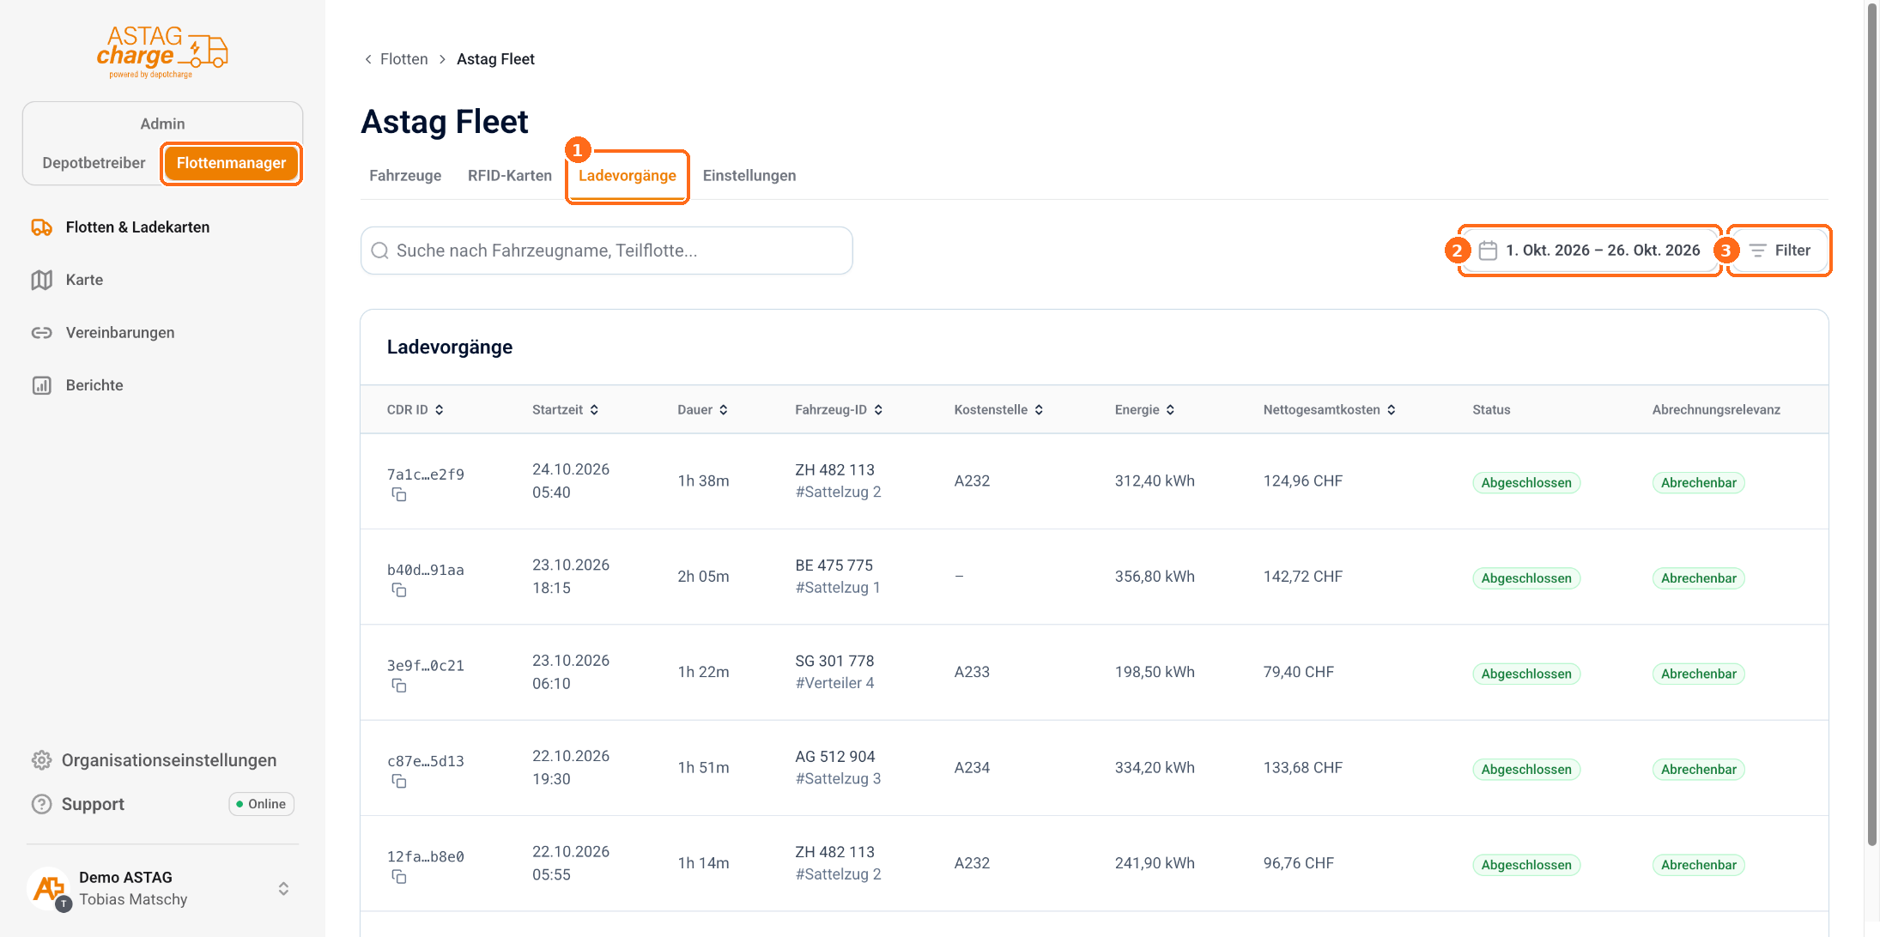Focus the Fahrzeugname search field
The width and height of the screenshot is (1880, 937).
click(606, 251)
